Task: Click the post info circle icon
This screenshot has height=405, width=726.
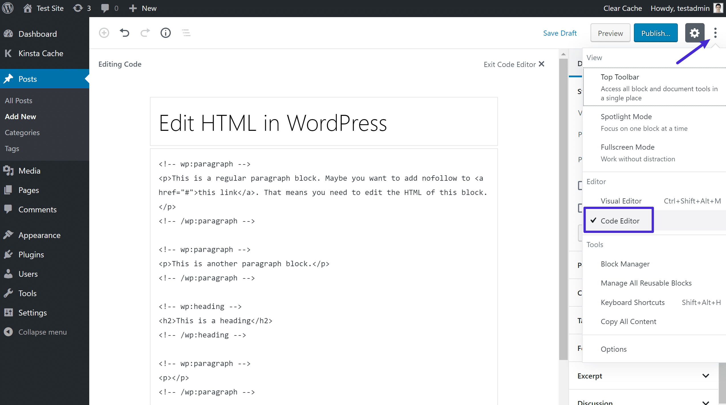Action: (166, 33)
